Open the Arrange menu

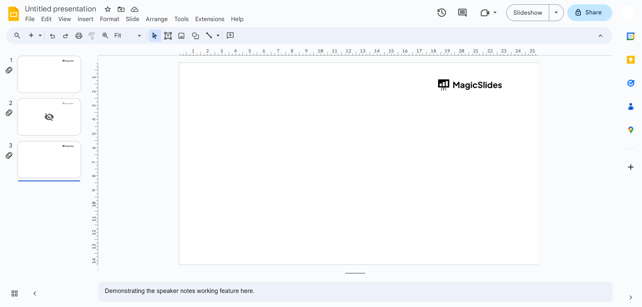(157, 19)
